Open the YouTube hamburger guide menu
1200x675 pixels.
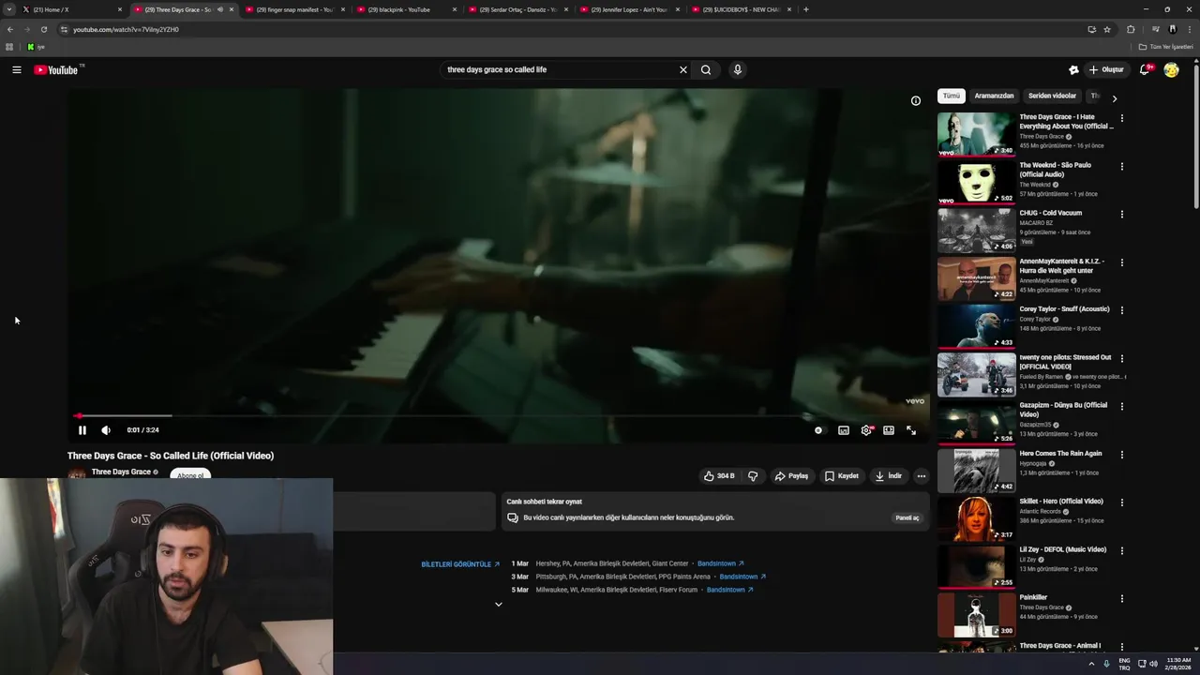pos(17,69)
